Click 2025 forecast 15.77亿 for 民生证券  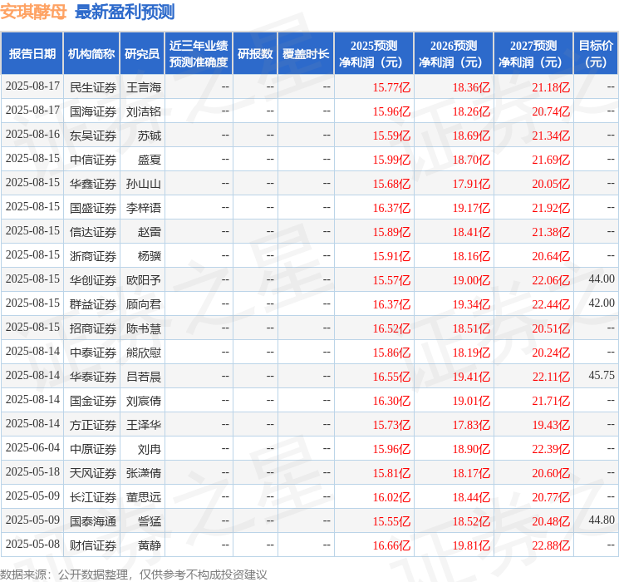tap(391, 87)
